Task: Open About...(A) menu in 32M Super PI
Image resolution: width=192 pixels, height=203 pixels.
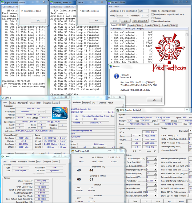Action: pos(69,7)
